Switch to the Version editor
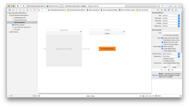The image size is (189, 107). pyautogui.click(x=167, y=6)
